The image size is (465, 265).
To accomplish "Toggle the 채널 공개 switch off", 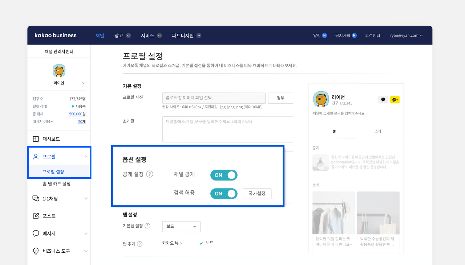I will 224,175.
